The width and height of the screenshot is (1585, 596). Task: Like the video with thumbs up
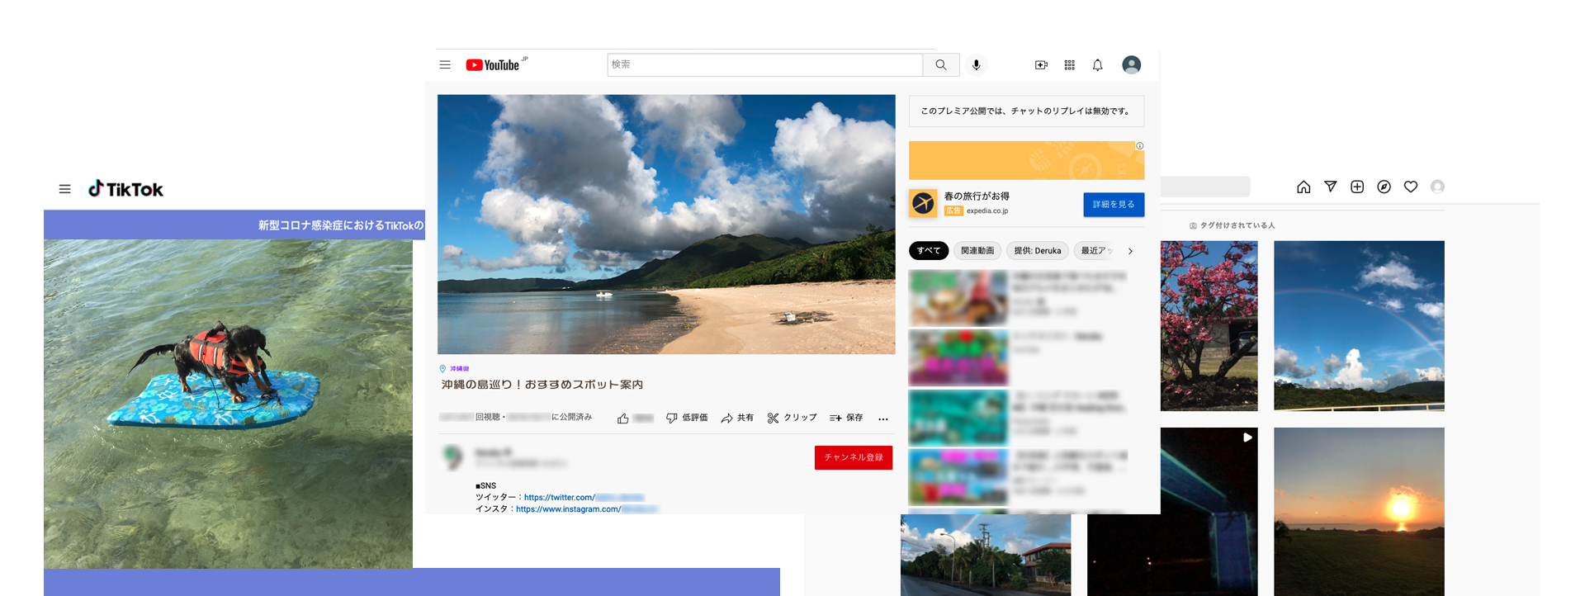(623, 419)
